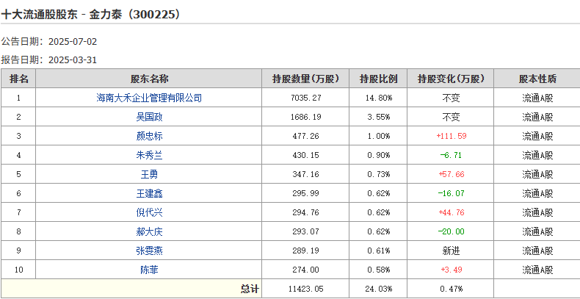Click the change value -6.71
The image size is (580, 299).
point(451,156)
